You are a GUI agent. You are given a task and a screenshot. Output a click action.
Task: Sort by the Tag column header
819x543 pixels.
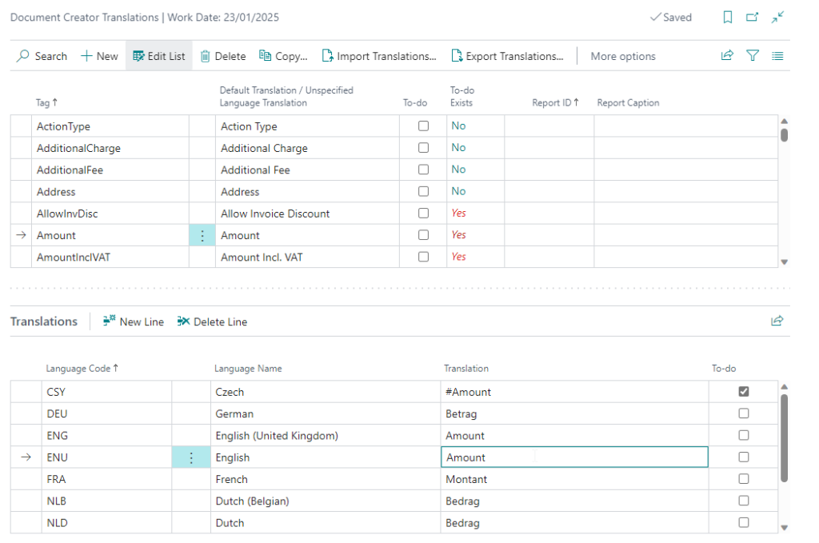pyautogui.click(x=46, y=102)
